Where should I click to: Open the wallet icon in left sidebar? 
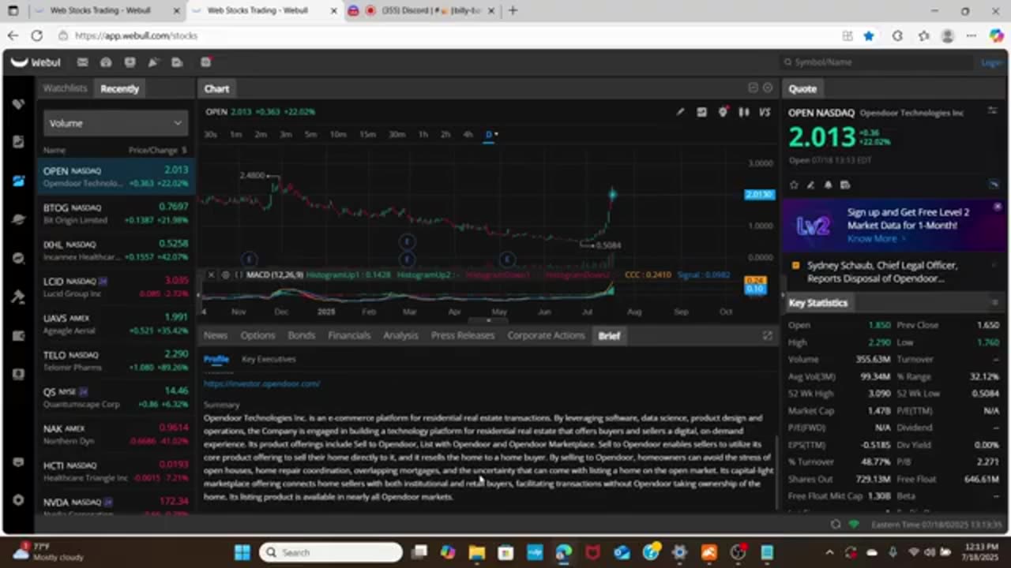[19, 335]
